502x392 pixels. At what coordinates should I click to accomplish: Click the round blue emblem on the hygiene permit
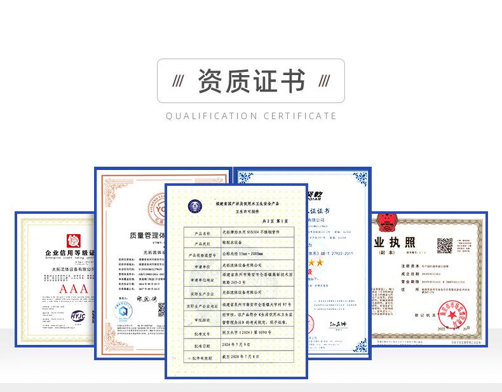tap(193, 206)
